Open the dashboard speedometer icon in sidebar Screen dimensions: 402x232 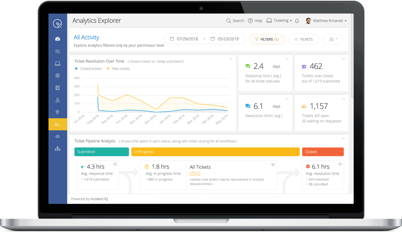pos(57,39)
